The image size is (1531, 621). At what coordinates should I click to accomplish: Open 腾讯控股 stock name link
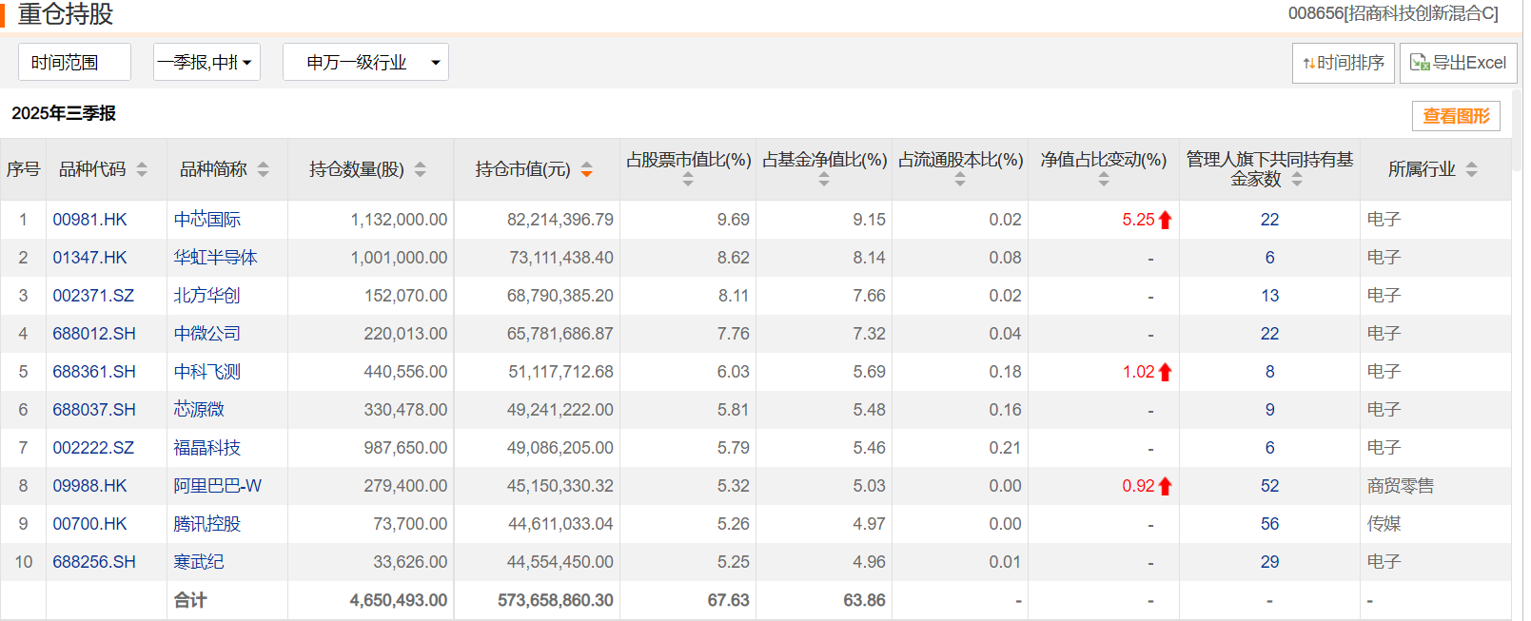[x=207, y=524]
